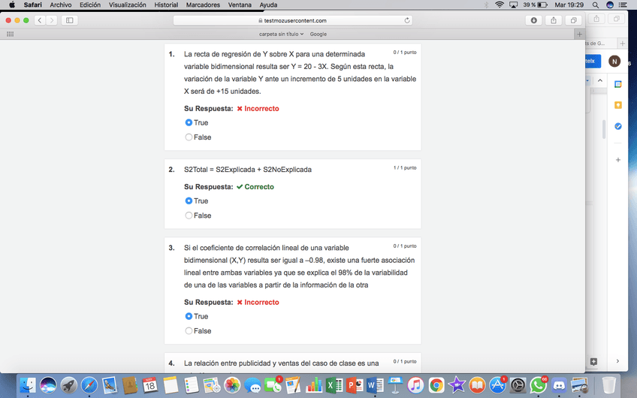Viewport: 637px width, 398px height.
Task: Collapse the toolbar with the background window's up chevron
Action: coord(599,80)
